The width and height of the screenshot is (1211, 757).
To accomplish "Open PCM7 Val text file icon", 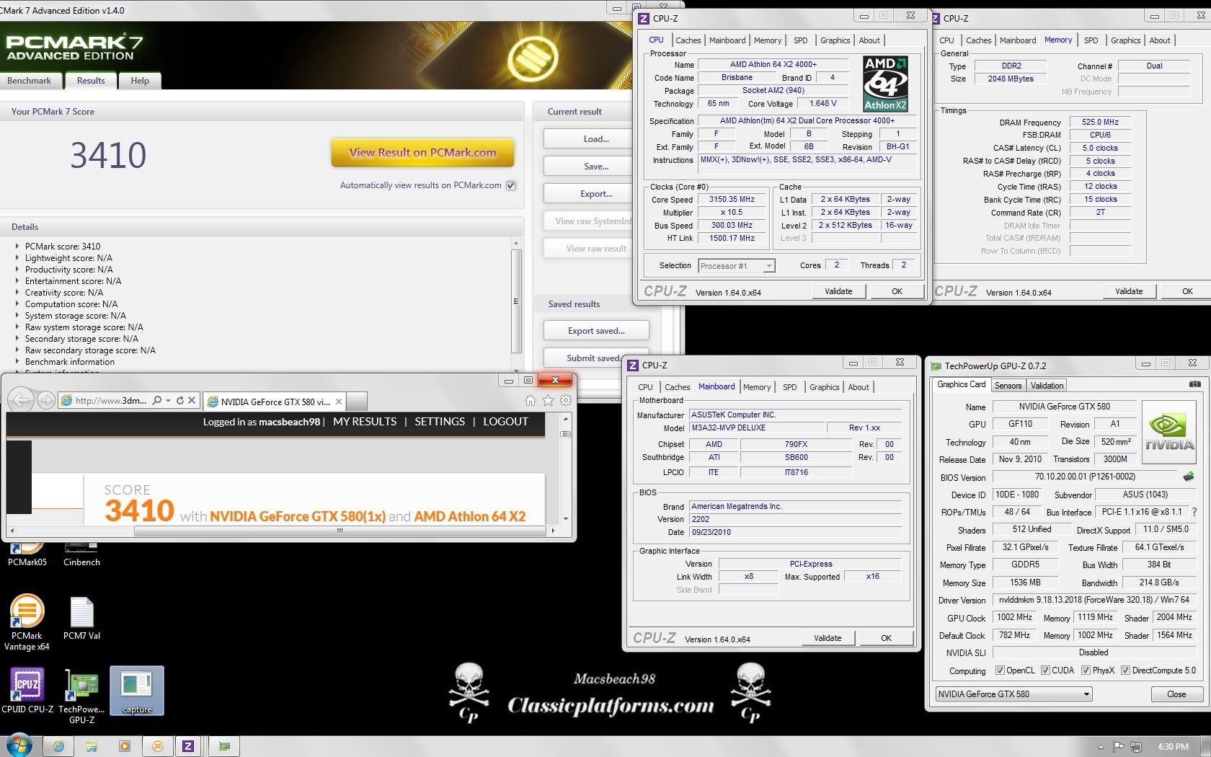I will (x=81, y=618).
